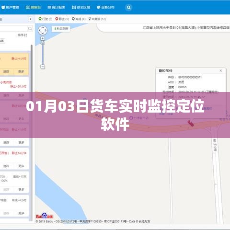Click the 8秒后刷新 refresh countdown
Image resolution: width=230 pixels, height=230 pixels.
click(61, 29)
